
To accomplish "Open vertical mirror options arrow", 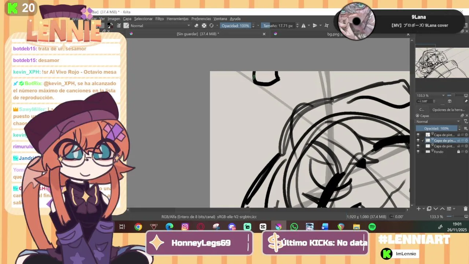I will coord(320,26).
